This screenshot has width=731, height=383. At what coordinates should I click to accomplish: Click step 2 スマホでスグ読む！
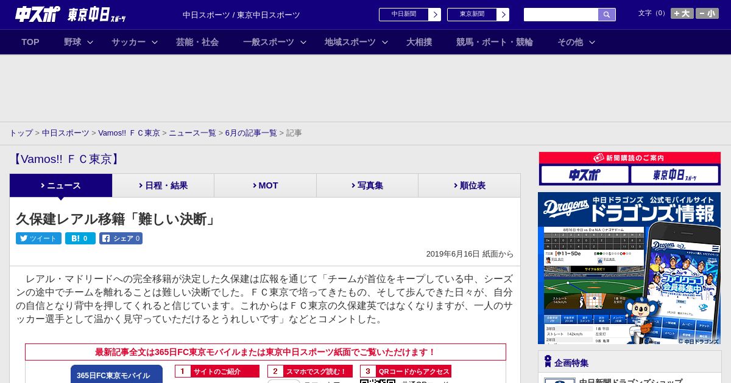pyautogui.click(x=310, y=371)
